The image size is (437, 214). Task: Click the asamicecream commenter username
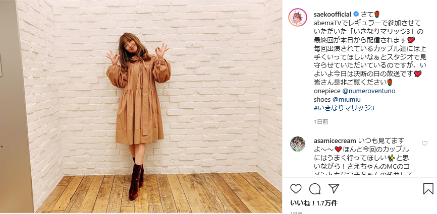(335, 140)
